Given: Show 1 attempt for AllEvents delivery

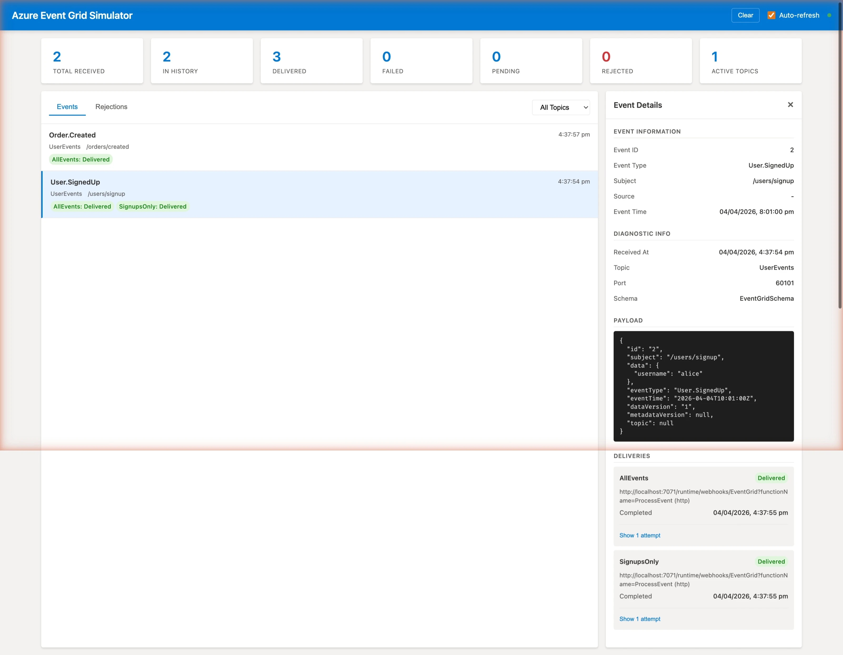Looking at the screenshot, I should [640, 535].
